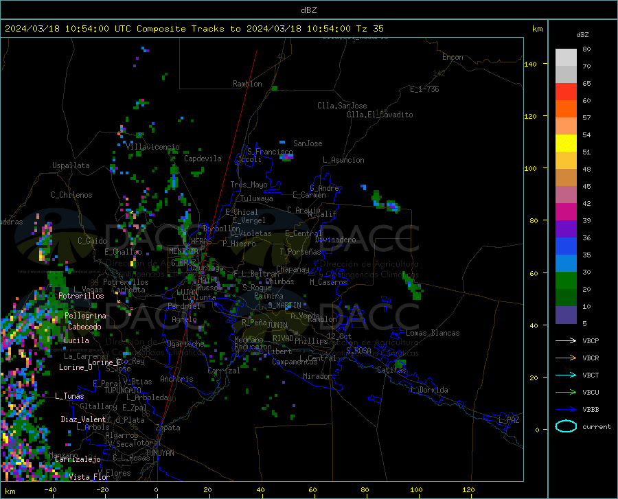Click the Chapanay label on map

coord(293,269)
